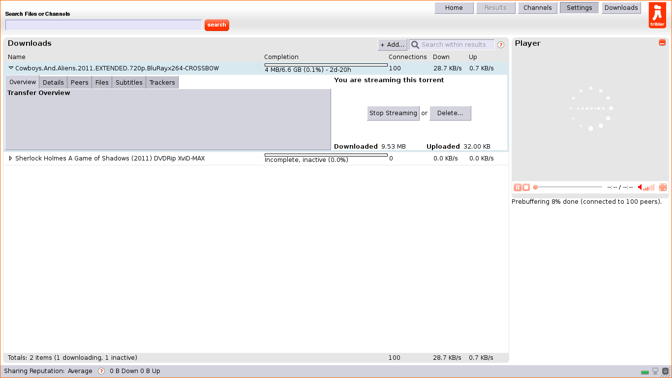
Task: Focus the Search Files or Channels field
Action: [x=103, y=25]
